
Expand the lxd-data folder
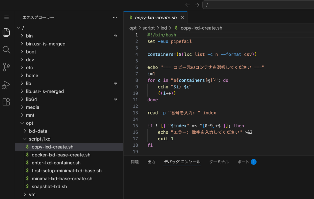coord(38,131)
